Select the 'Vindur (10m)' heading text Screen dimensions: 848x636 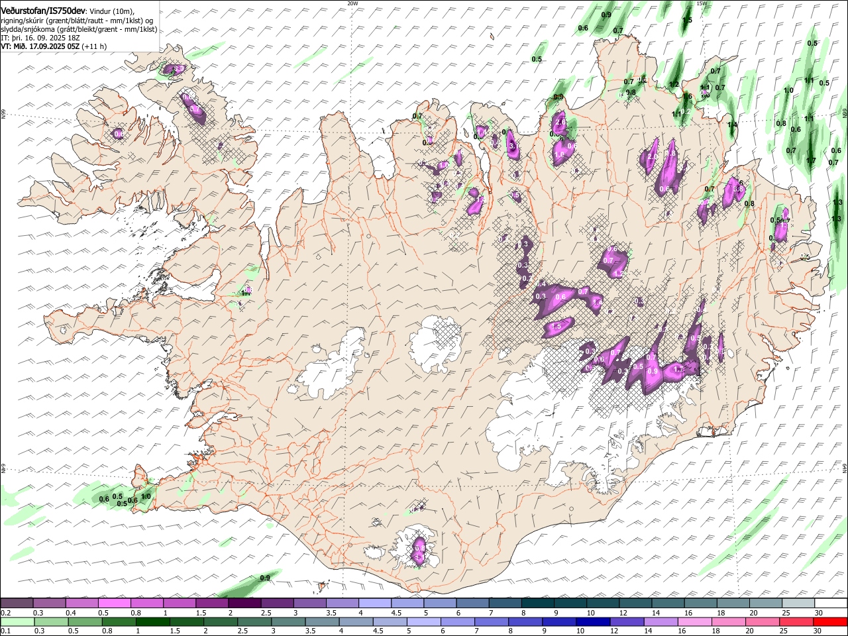coord(111,11)
